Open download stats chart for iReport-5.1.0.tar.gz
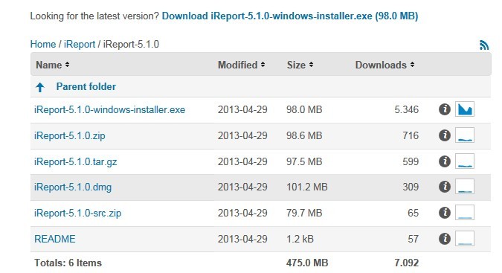The width and height of the screenshot is (502, 273). point(465,161)
